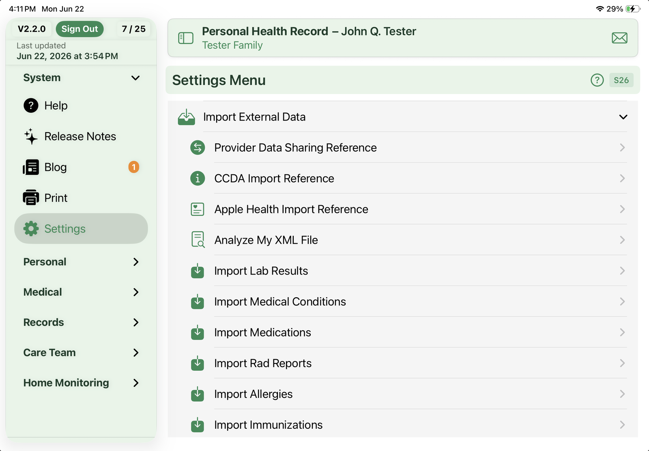Click the Import Lab Results download icon
The width and height of the screenshot is (649, 451).
tap(198, 271)
